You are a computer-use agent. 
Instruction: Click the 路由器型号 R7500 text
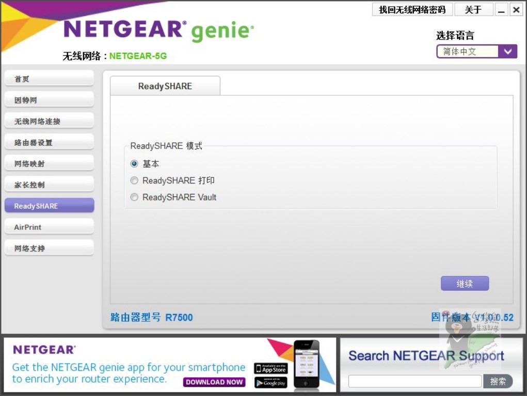point(152,318)
